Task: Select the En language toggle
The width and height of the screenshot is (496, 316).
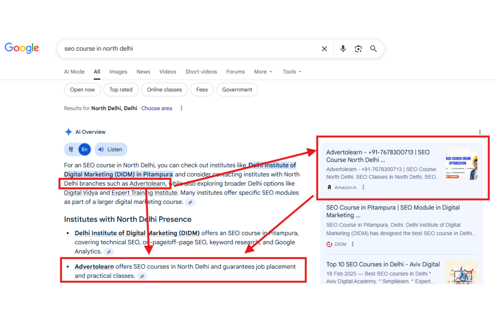Action: pyautogui.click(x=84, y=150)
